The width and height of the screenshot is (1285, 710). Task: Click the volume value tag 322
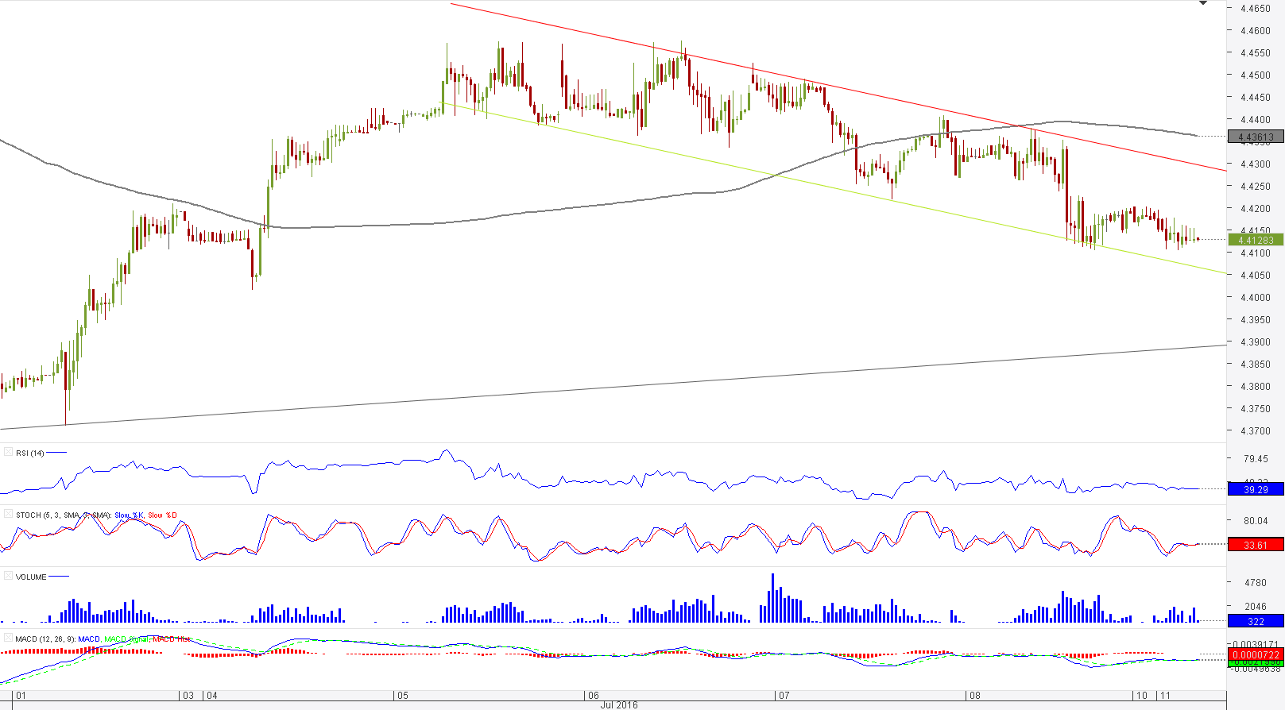pyautogui.click(x=1256, y=621)
